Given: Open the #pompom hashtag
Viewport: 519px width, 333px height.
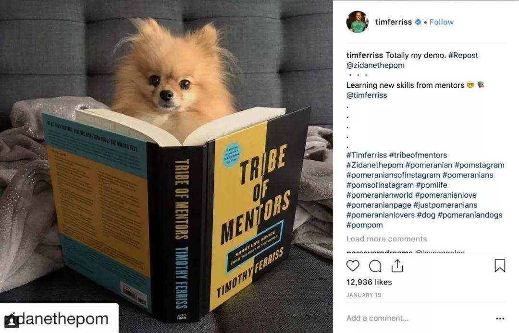Looking at the screenshot, I should click(364, 225).
